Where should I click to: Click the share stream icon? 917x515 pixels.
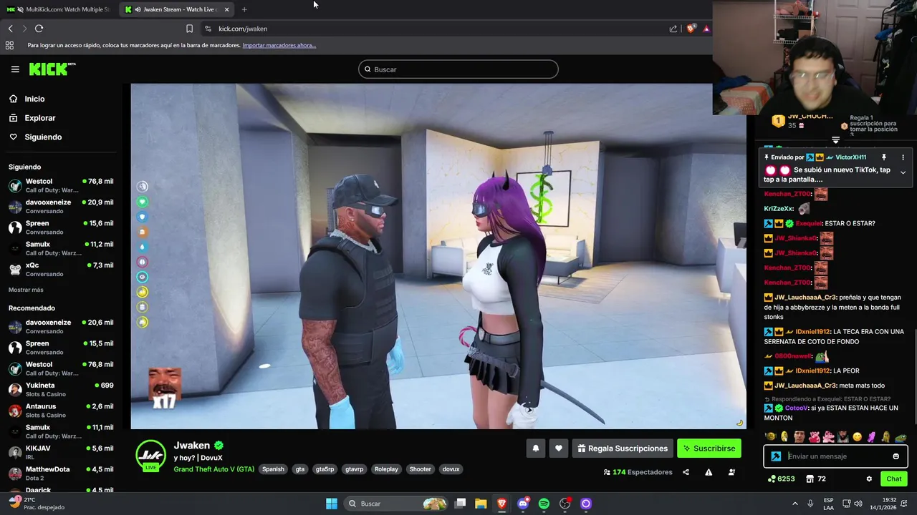tap(686, 472)
